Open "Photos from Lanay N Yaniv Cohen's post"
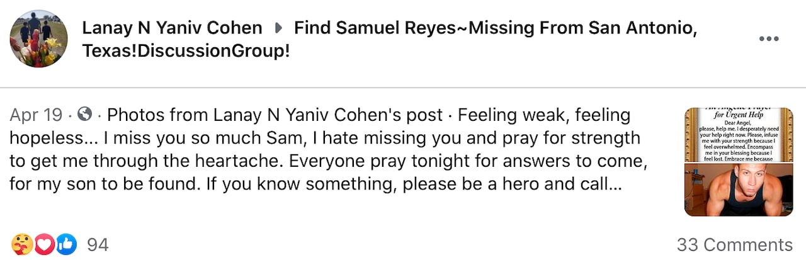 coord(275,116)
